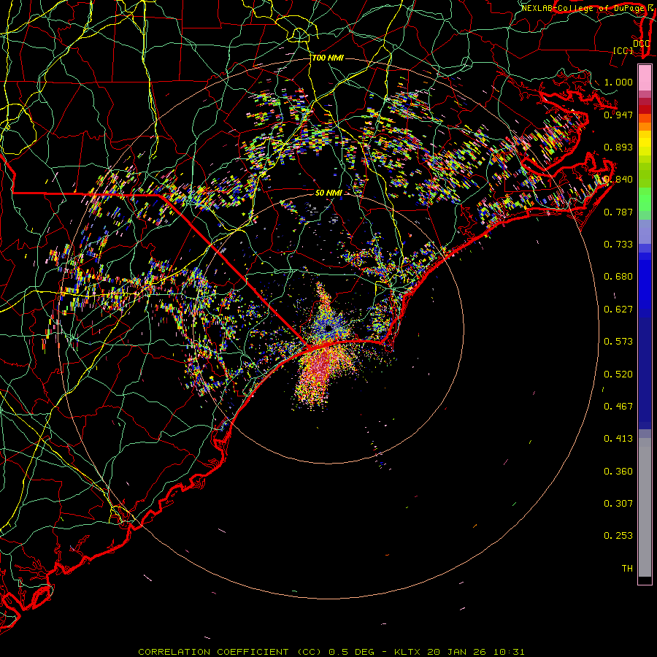Click the dark radar site cone-of-silence dot
This screenshot has height=657, width=657.
(x=329, y=327)
